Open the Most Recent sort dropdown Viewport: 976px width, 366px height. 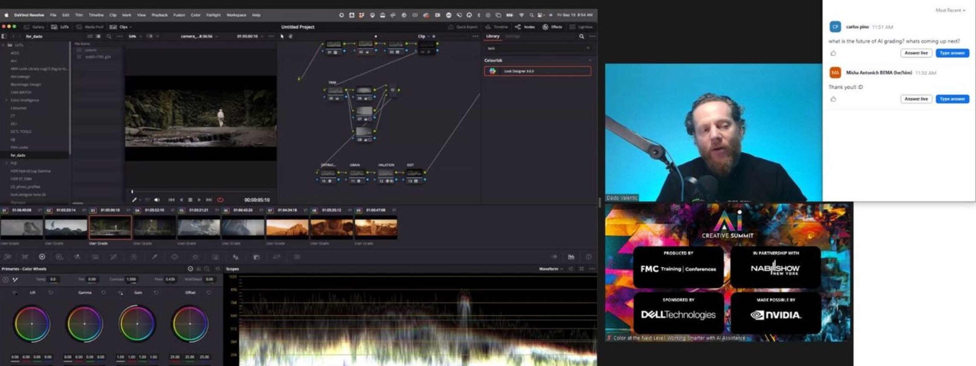950,10
